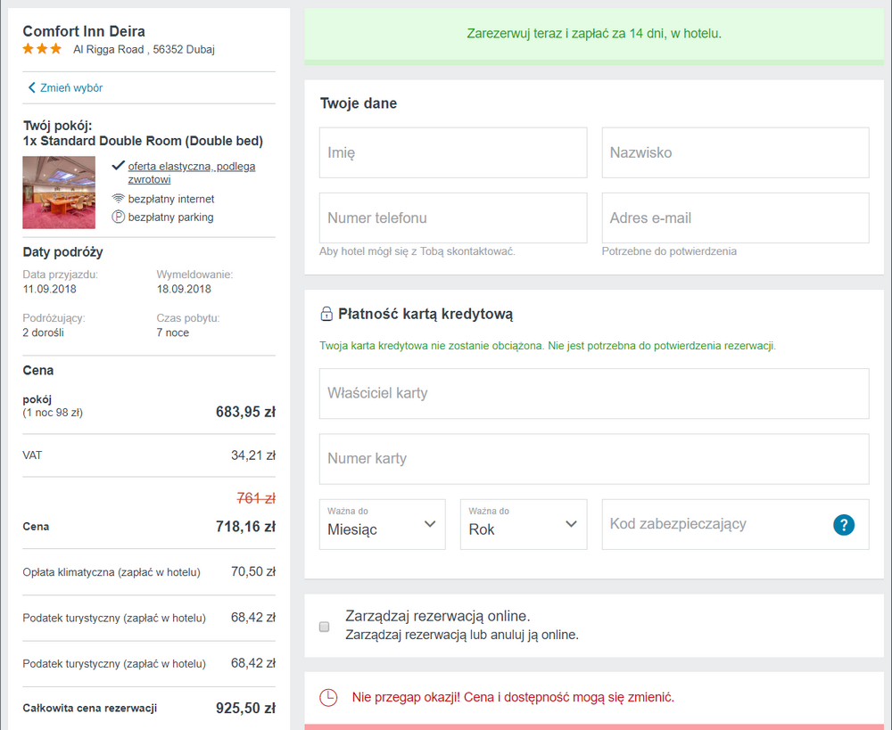Click the hotel room thumbnail photo
Image resolution: width=892 pixels, height=730 pixels.
coord(59,193)
